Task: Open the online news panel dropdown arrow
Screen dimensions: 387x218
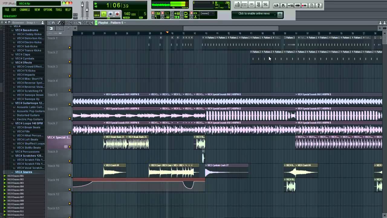Action: pos(275,15)
